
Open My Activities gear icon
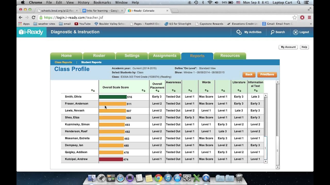click(x=239, y=32)
